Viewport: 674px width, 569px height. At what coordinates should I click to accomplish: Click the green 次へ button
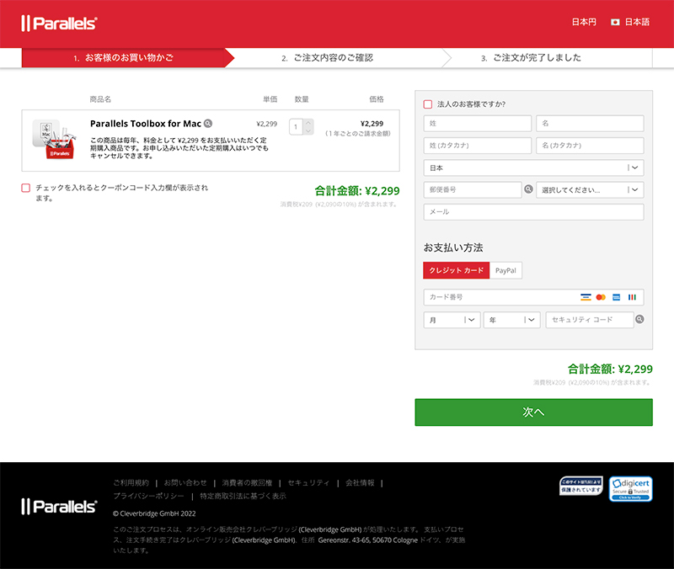coord(533,412)
